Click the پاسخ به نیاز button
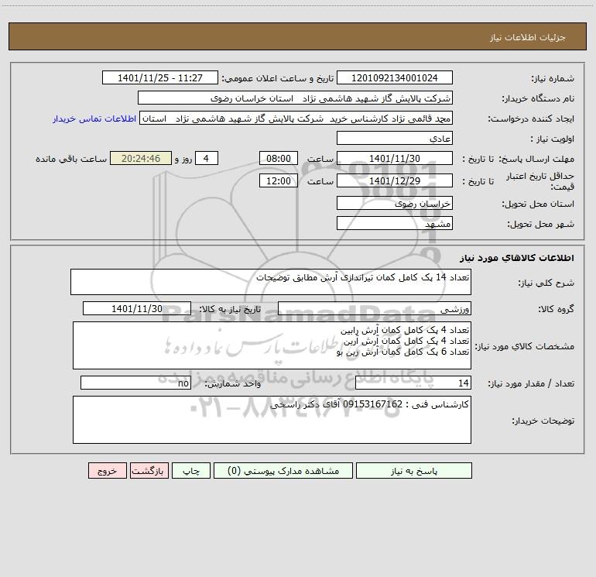 (x=414, y=470)
